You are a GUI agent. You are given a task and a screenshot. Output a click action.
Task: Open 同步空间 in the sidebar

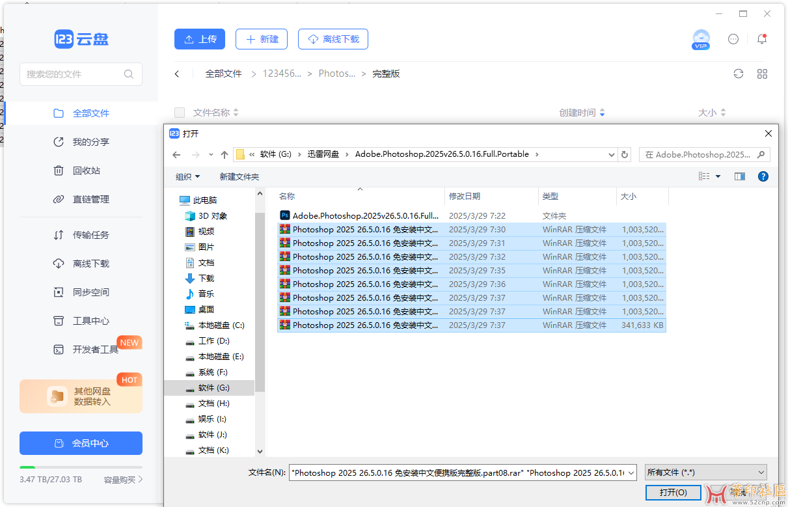81,292
